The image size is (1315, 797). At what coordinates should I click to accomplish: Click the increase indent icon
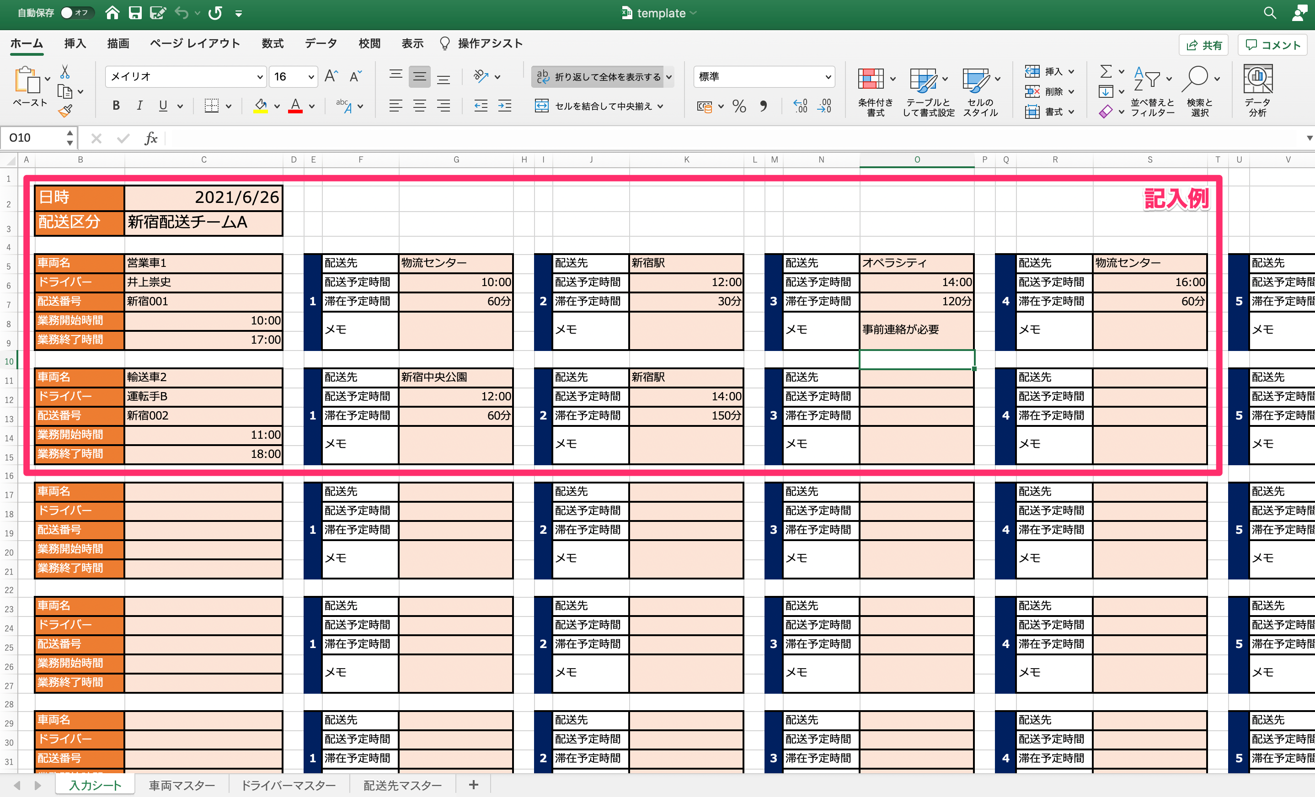tap(504, 106)
